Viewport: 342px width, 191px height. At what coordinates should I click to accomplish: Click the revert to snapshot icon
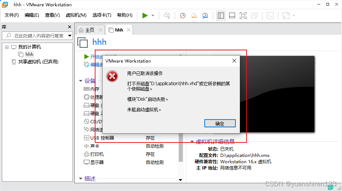pyautogui.click(x=194, y=16)
